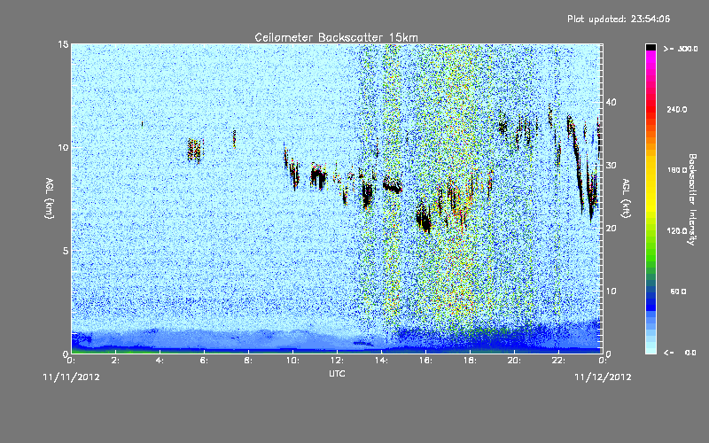Click the slanted cloud streak after 22:00
This screenshot has width=709, height=443.
577,163
